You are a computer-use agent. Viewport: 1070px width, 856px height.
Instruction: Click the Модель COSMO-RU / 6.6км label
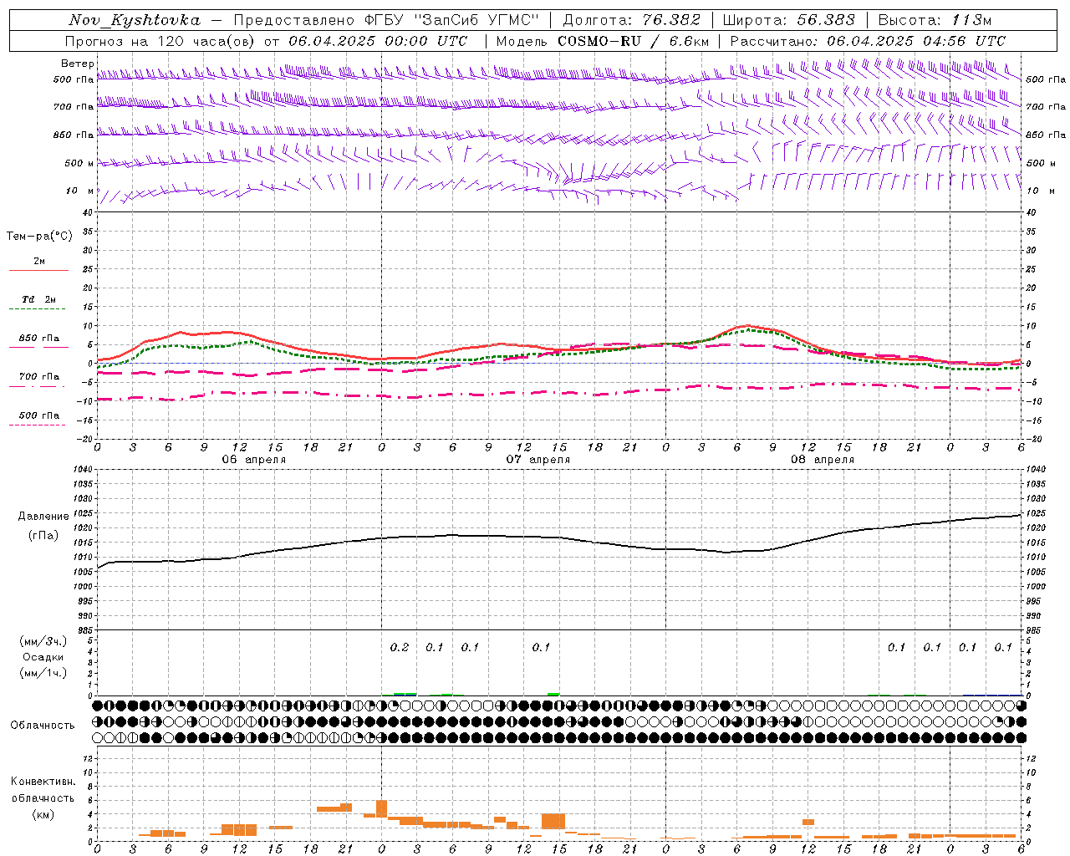[x=603, y=41]
